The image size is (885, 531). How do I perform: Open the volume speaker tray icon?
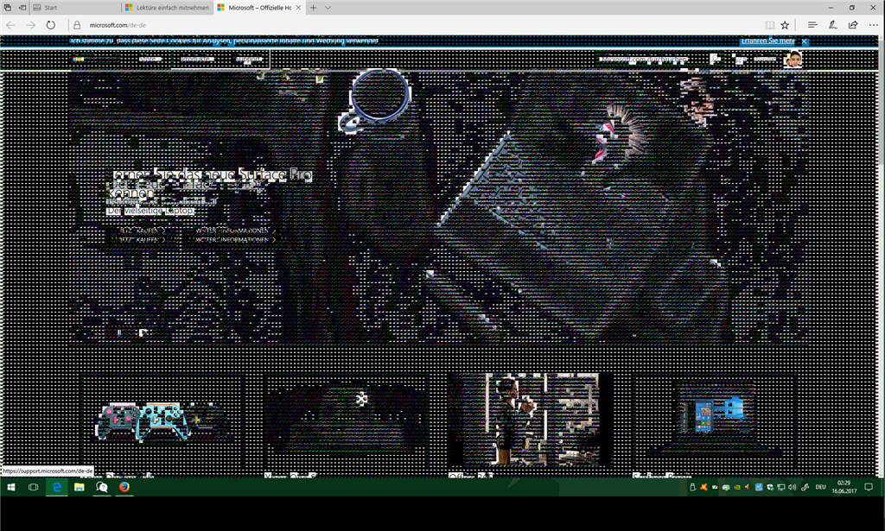click(x=793, y=487)
